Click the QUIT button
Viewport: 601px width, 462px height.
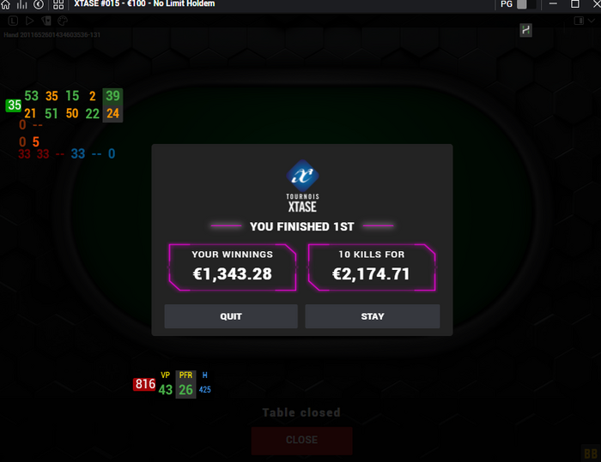coord(231,316)
